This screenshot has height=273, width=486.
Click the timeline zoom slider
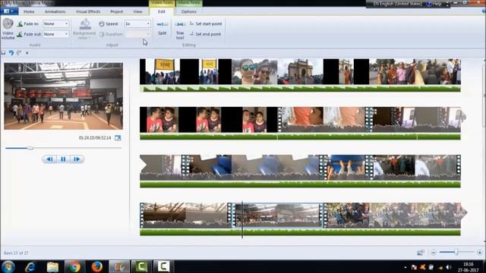[x=456, y=253]
